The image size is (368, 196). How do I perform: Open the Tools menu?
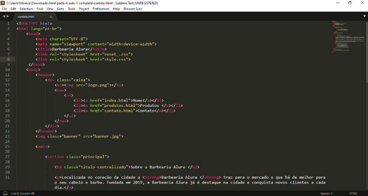pyautogui.click(x=72, y=9)
